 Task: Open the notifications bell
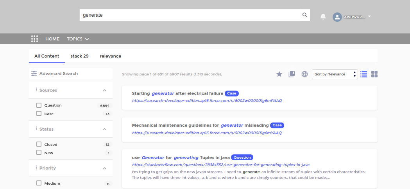click(x=323, y=17)
